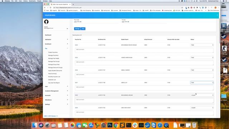Open the File menu
The width and height of the screenshot is (229, 129).
click(x=13, y=1)
